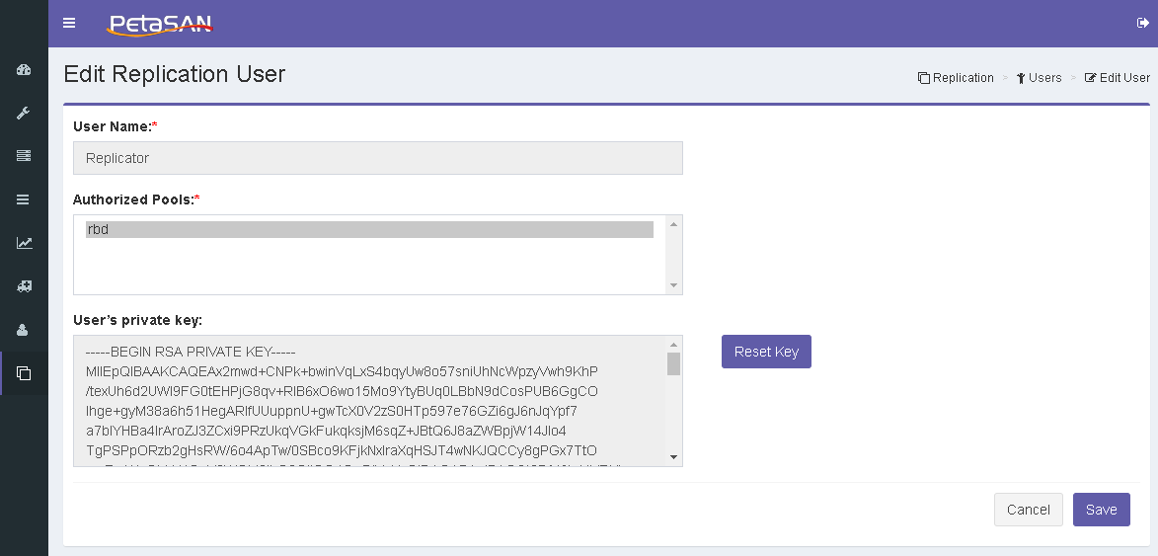Go to Replication breadcrumb link
The height and width of the screenshot is (556, 1158).
tap(956, 78)
